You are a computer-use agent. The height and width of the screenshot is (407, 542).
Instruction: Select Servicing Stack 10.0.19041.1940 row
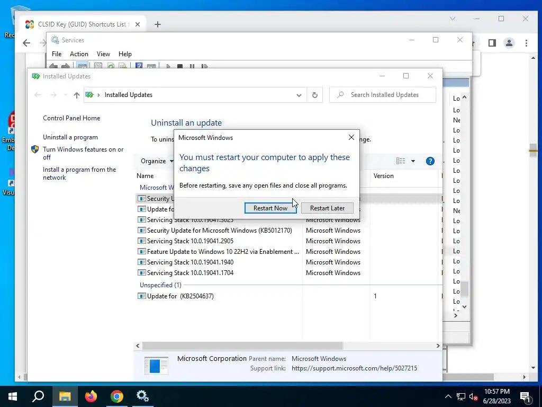[x=190, y=262]
